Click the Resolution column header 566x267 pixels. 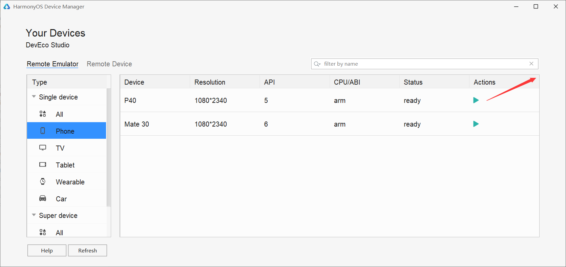pos(225,82)
